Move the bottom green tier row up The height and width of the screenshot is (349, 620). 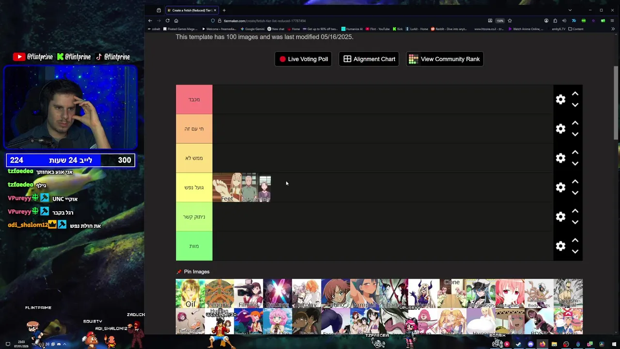[x=575, y=240]
